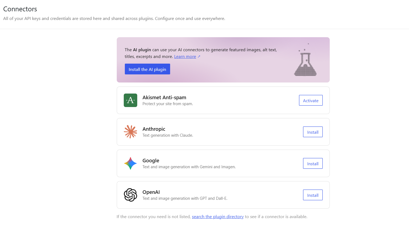Install the AI plugin
Viewport: 409px width, 234px height.
click(x=147, y=69)
